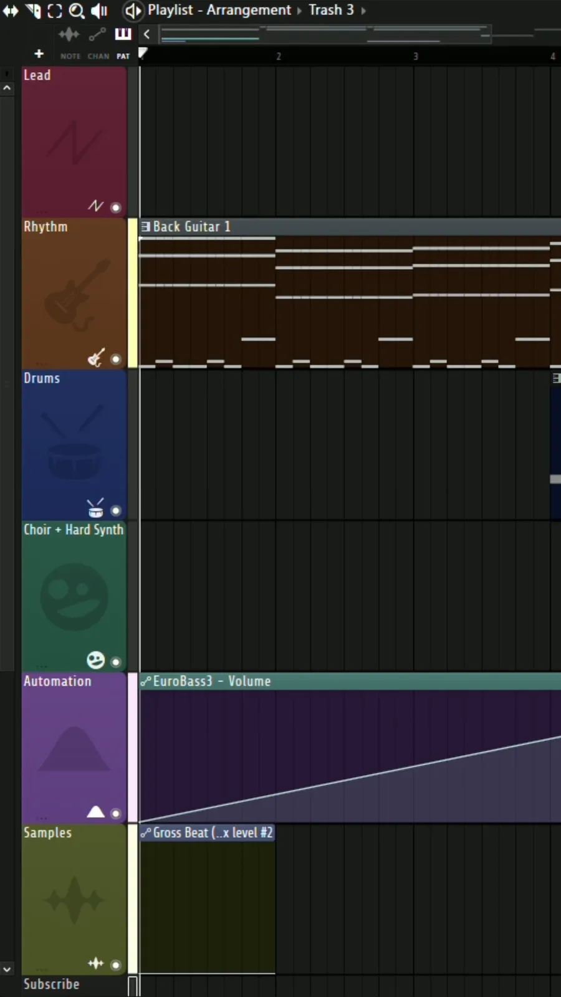The image size is (561, 997).
Task: Mute the Samples track
Action: pyautogui.click(x=115, y=965)
